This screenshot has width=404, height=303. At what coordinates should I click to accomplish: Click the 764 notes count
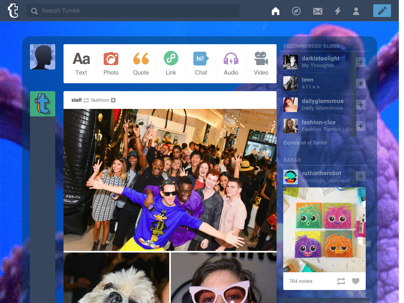click(x=301, y=281)
